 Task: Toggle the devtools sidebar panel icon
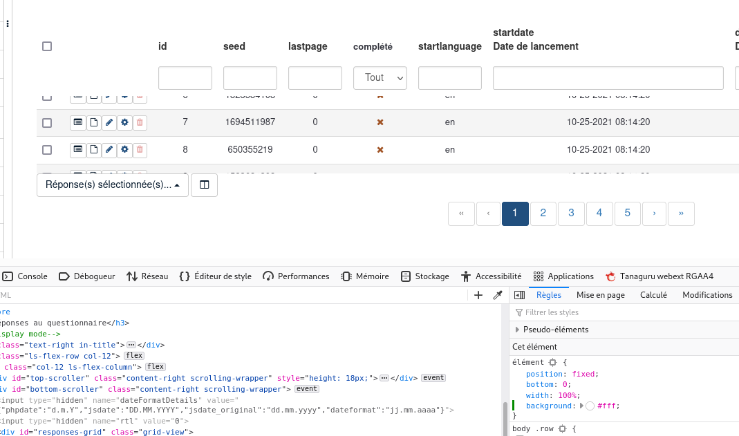coord(520,295)
